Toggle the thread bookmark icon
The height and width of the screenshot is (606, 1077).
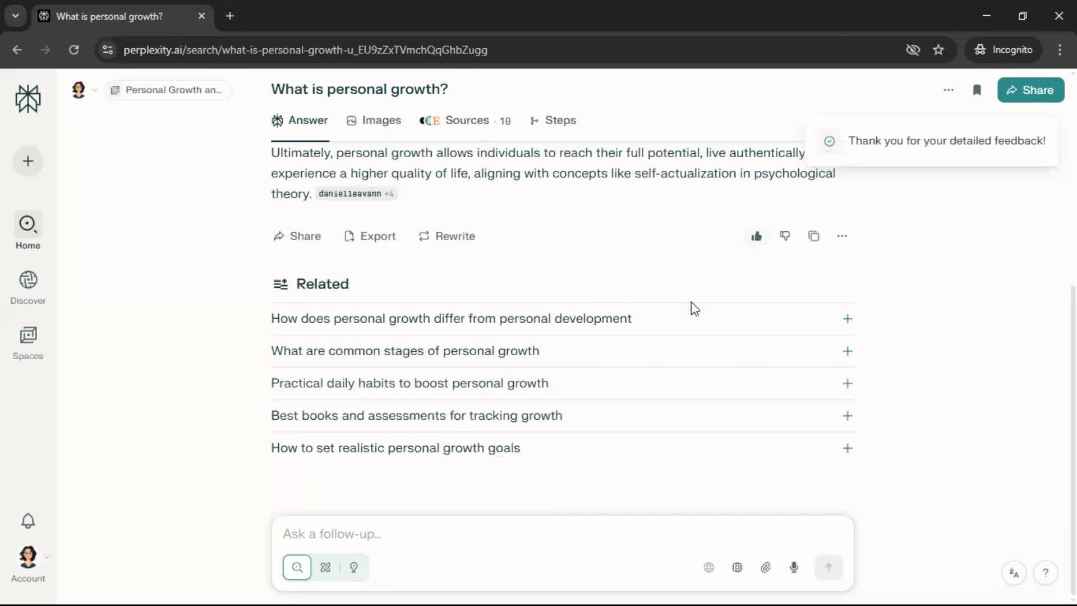(x=977, y=90)
